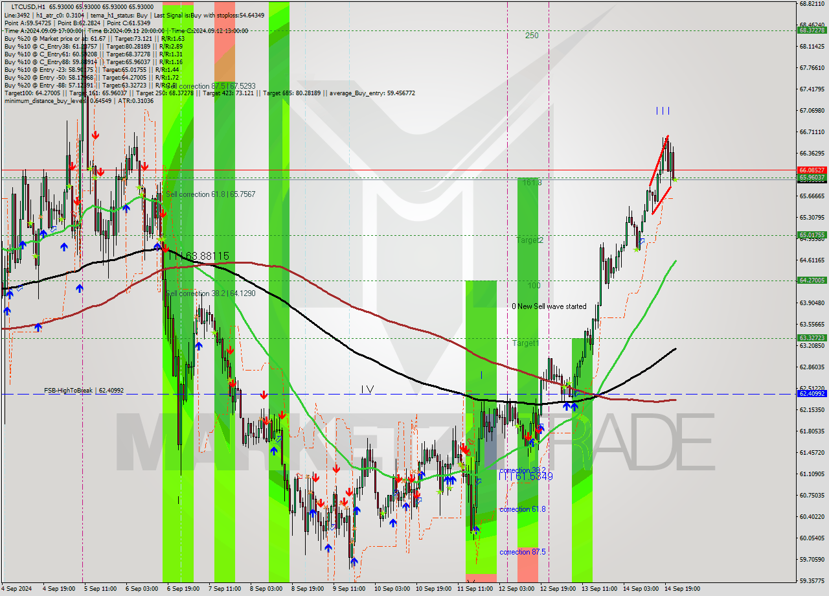The image size is (829, 596).
Task: Click the '11 Sep 11:00' time axis label
Action: 475,589
